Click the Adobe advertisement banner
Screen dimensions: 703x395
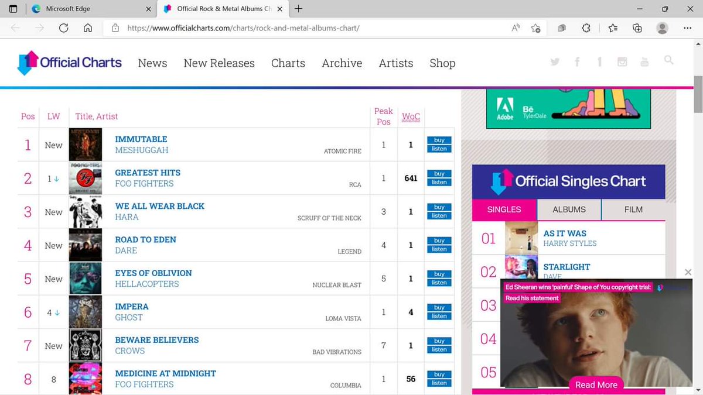[568, 109]
